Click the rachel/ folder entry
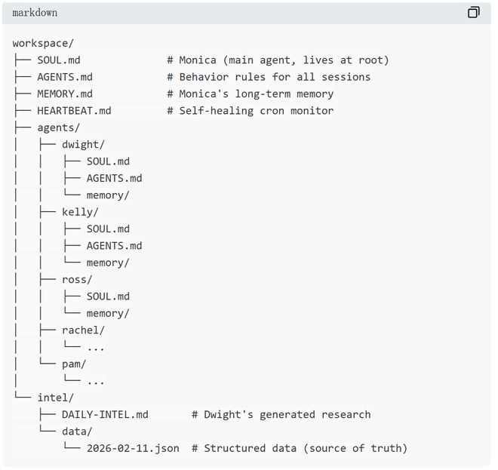 pyautogui.click(x=83, y=330)
